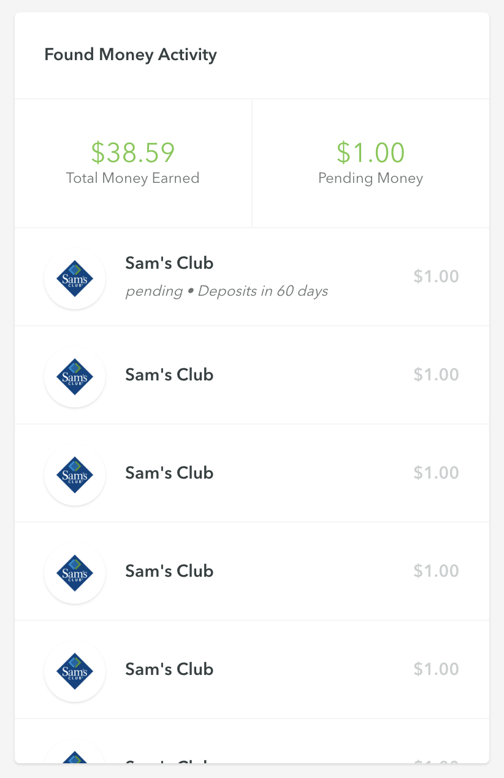Open the pending Sam's Club transaction
Image resolution: width=504 pixels, height=778 pixels.
pos(169,263)
